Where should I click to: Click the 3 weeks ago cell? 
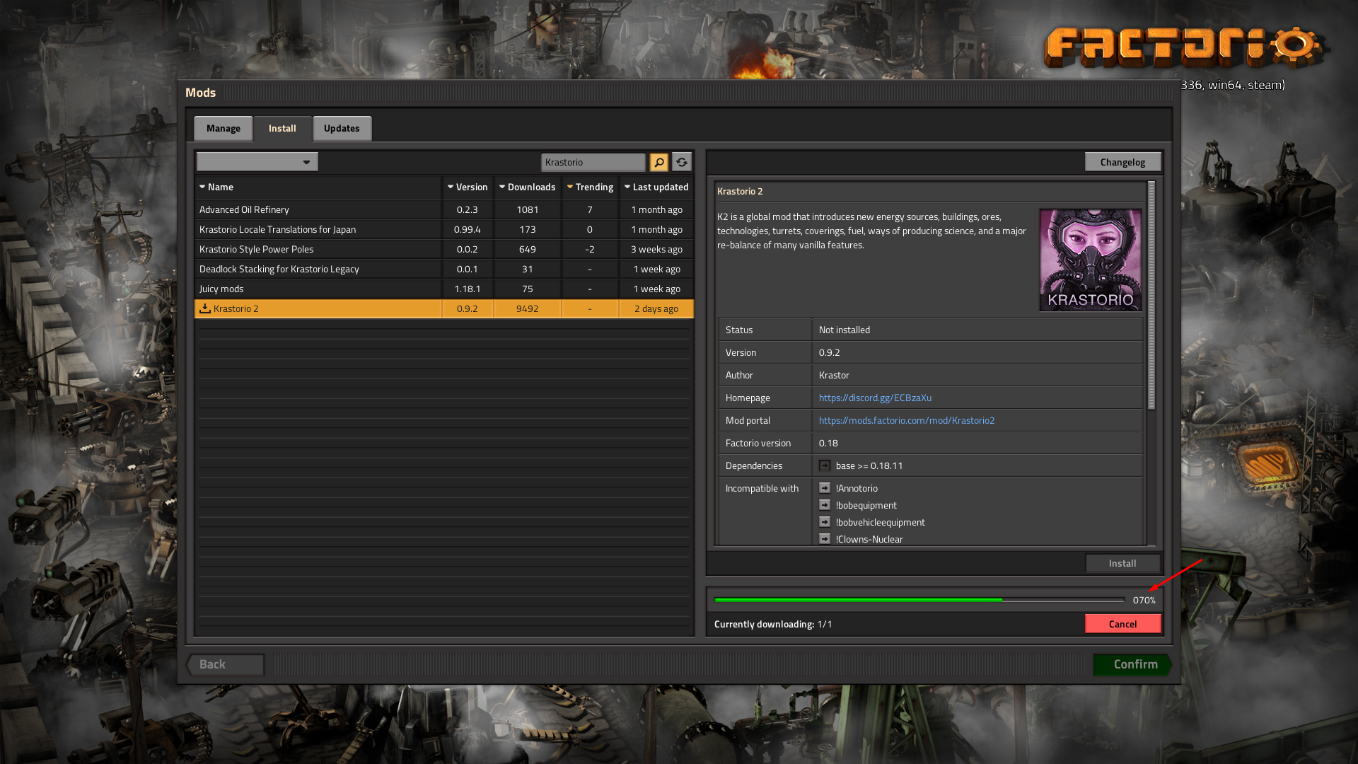click(x=656, y=249)
